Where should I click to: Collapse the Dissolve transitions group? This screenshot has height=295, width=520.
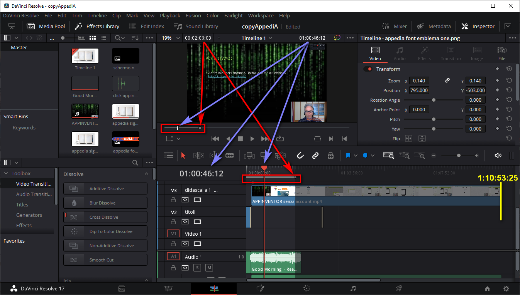(x=146, y=174)
